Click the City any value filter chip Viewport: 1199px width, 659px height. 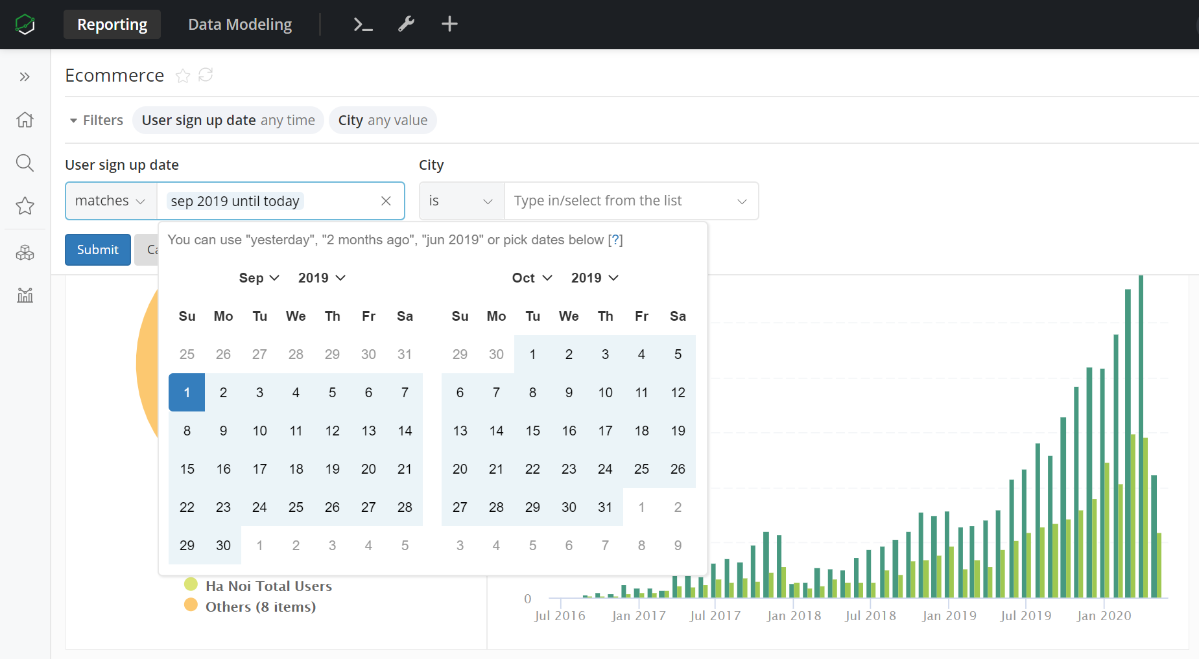[383, 121]
